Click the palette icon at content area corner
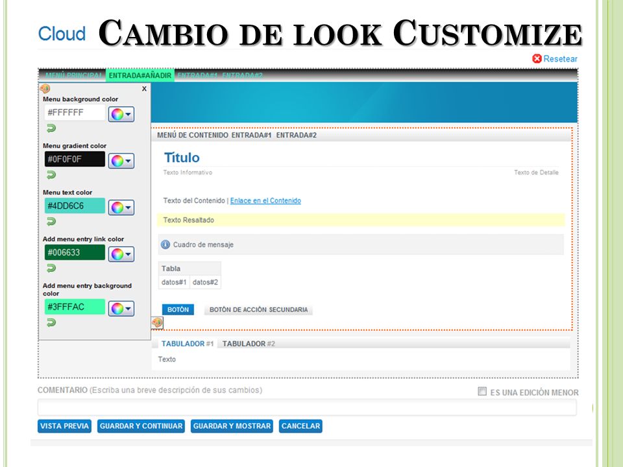The image size is (623, 467). tap(157, 322)
